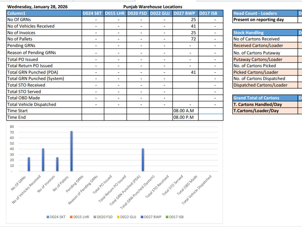Click the 08.00 A.M time start cell
The width and height of the screenshot is (302, 227).
185,111
